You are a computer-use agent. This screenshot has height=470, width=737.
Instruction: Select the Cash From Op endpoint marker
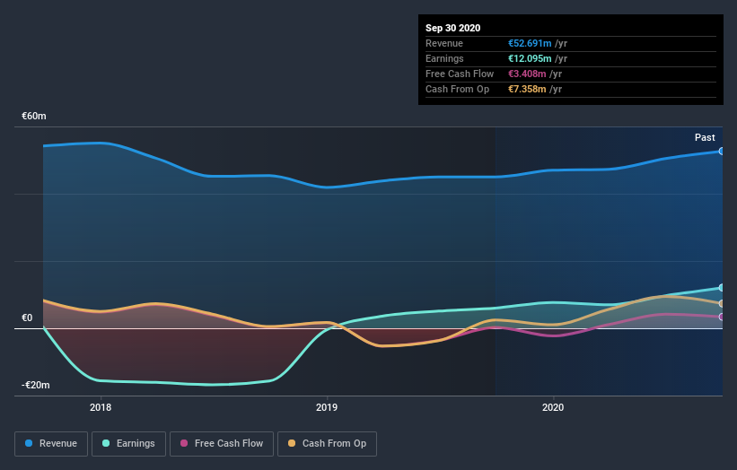(722, 303)
